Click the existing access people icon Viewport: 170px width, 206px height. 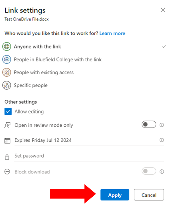(x=6, y=72)
